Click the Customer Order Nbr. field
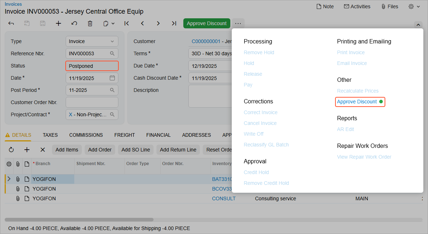Image resolution: width=428 pixels, height=234 pixels. point(92,102)
